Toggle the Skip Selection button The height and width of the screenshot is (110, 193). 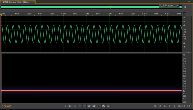coord(108,106)
